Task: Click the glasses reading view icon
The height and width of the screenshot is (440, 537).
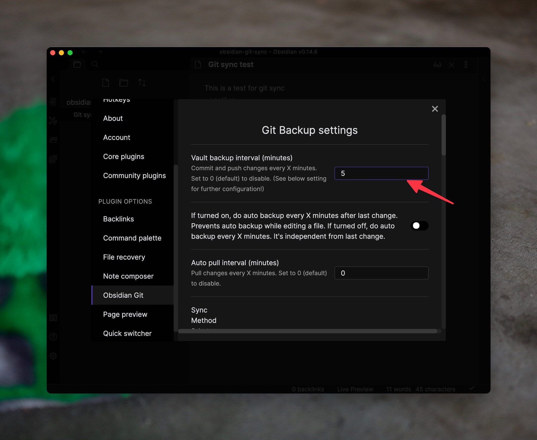Action: pos(437,65)
